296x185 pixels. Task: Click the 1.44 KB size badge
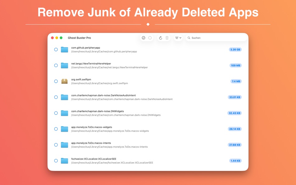tap(236, 161)
